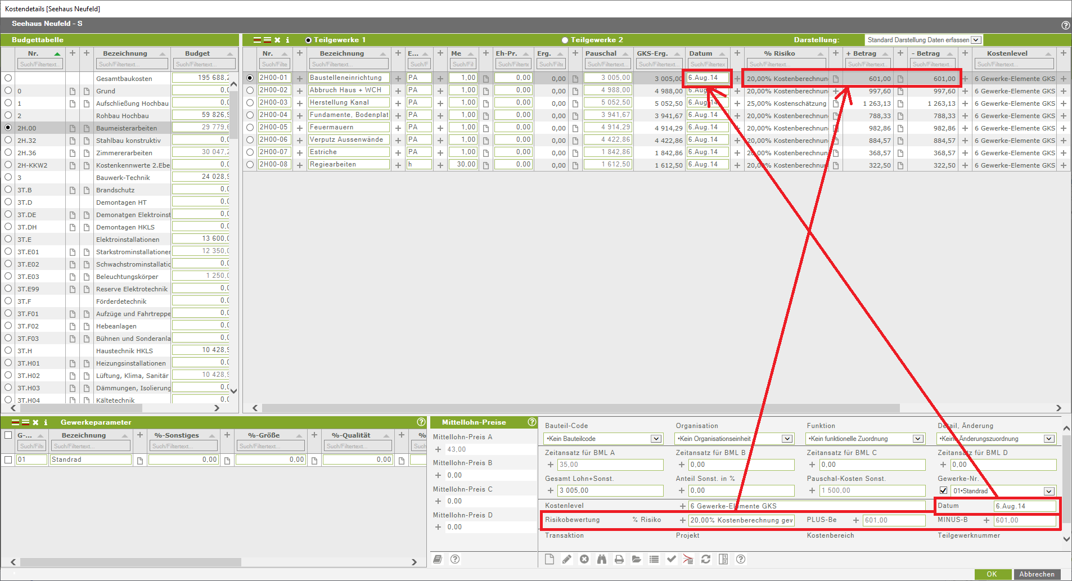Viewport: 1072px width, 581px height.
Task: Click horizontal scrollbar under Teilgewerke table
Action: tap(579, 408)
